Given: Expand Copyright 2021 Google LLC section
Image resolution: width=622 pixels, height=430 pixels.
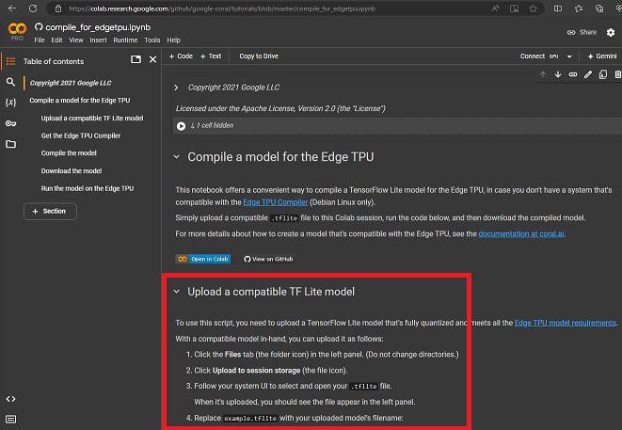Looking at the screenshot, I should (177, 88).
